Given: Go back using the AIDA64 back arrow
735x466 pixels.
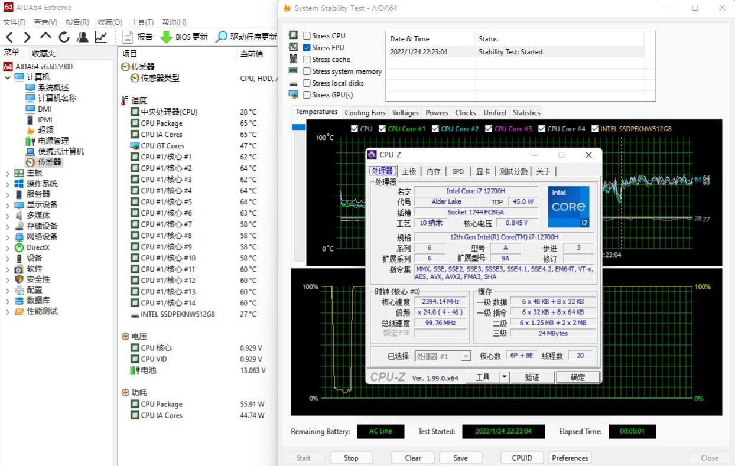Looking at the screenshot, I should pos(9,37).
